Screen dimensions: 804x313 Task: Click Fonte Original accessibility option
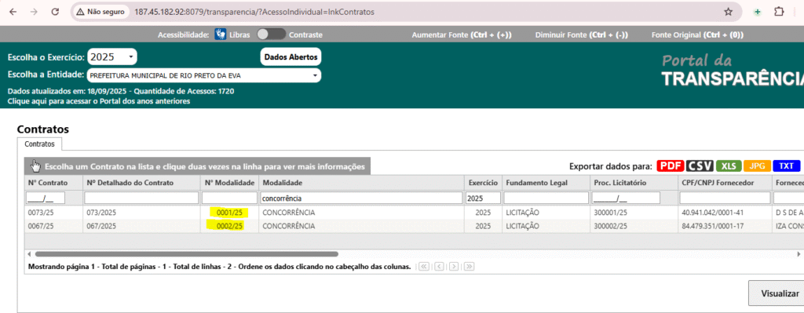697,35
